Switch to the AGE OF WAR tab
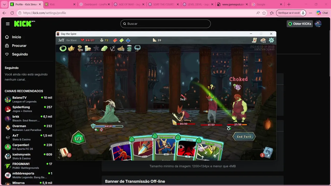Image resolution: width=331 pixels, height=186 pixels. coord(129,4)
